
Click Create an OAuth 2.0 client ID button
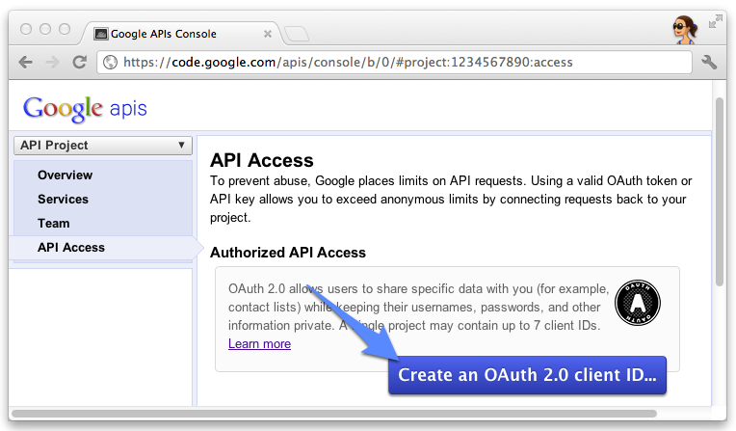pos(527,376)
